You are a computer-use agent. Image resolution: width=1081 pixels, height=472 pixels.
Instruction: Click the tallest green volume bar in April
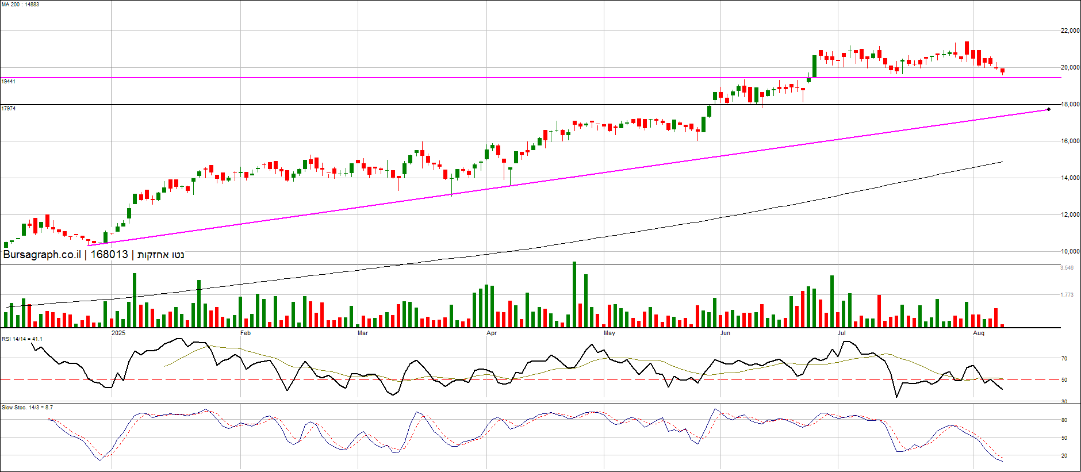point(574,295)
